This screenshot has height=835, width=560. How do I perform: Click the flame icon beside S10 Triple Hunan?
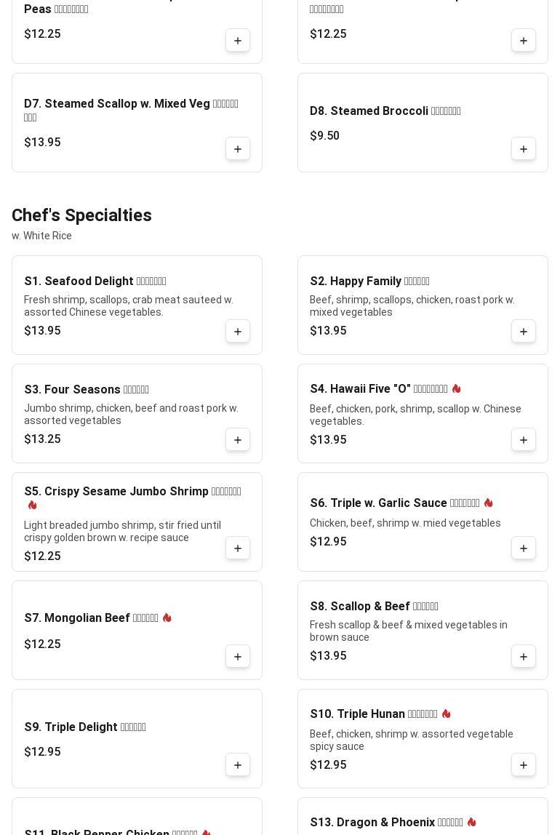pyautogui.click(x=446, y=714)
